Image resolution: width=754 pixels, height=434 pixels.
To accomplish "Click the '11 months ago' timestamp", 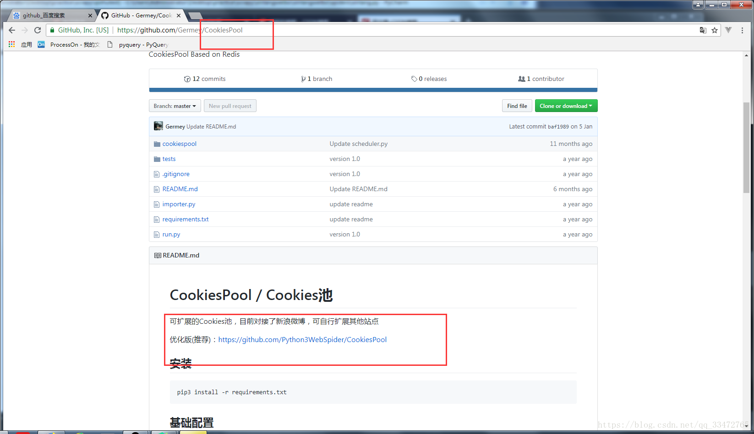I will pyautogui.click(x=571, y=144).
